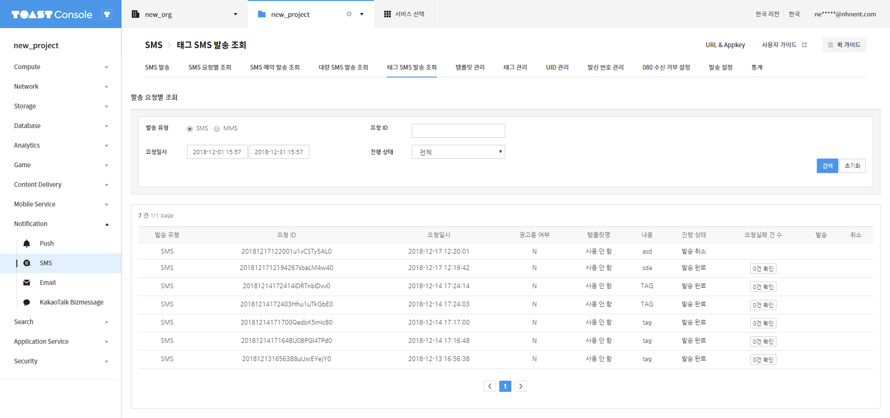Screen dimensions: 890x418
Task: Click the 한국 리전 region link
Action: pyautogui.click(x=767, y=14)
